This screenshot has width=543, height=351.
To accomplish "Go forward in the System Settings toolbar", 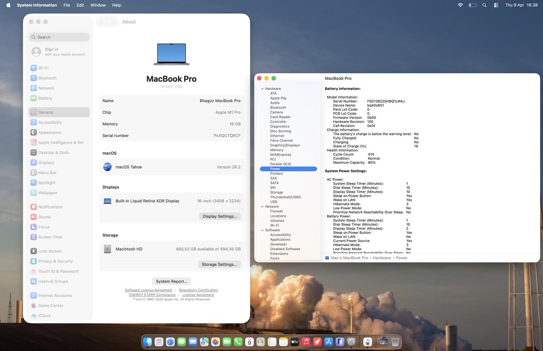I will 113,22.
